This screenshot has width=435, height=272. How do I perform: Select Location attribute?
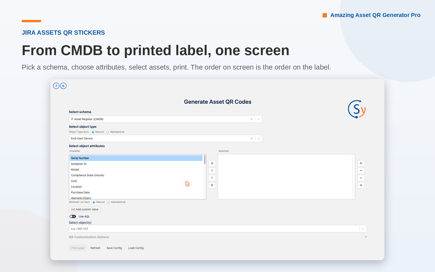pyautogui.click(x=136, y=187)
